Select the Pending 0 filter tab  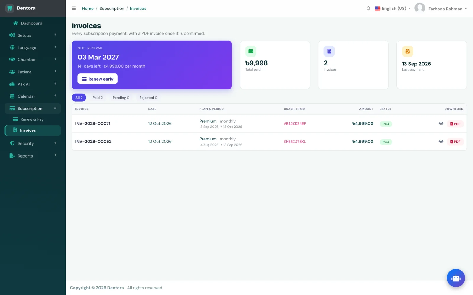pos(121,98)
